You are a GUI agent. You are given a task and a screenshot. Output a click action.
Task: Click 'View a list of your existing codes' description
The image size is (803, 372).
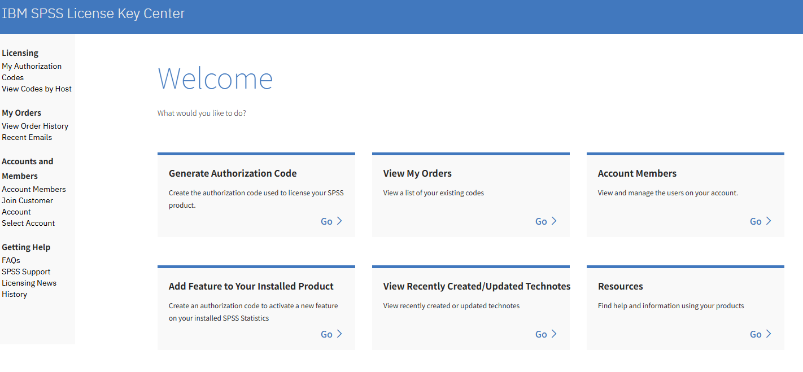(434, 192)
